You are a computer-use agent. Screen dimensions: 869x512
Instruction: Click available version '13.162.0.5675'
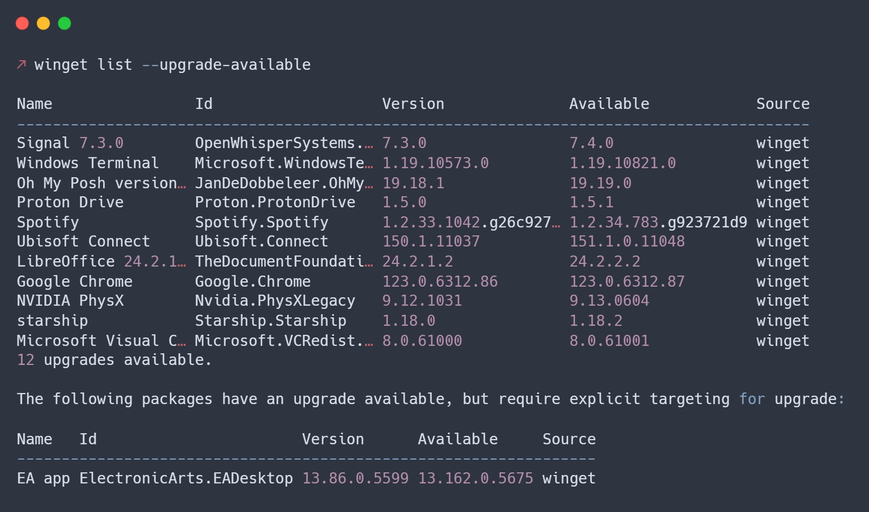476,478
